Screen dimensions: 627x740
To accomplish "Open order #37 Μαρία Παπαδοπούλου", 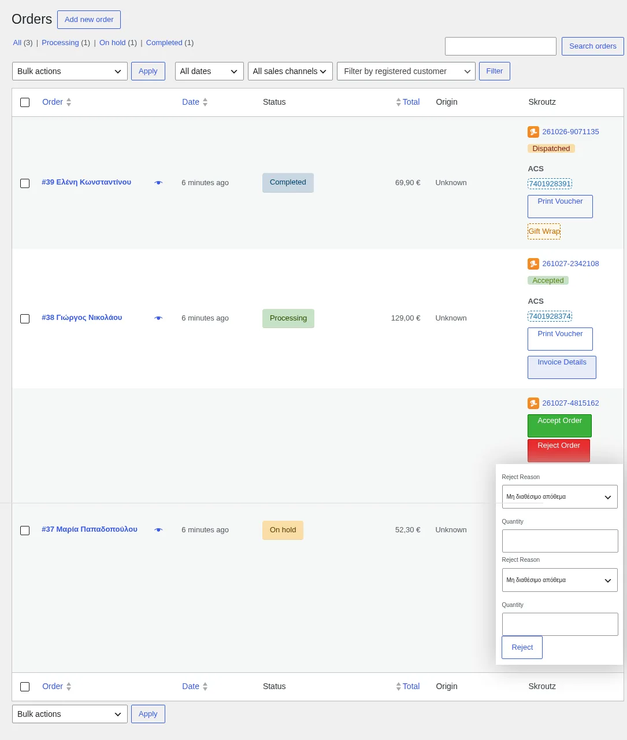I will (x=90, y=529).
